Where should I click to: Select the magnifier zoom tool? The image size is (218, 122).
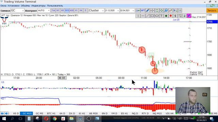coord(166,11)
